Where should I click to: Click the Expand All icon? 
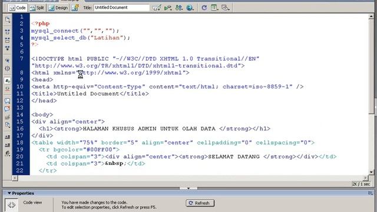coord(8,48)
